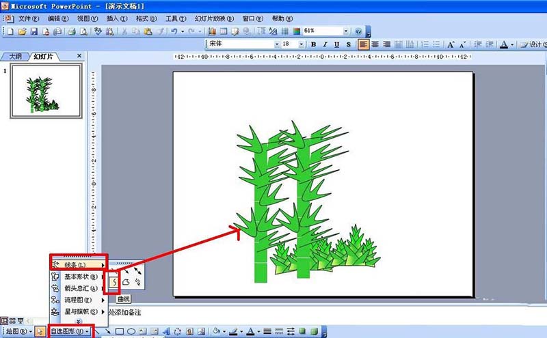Toggle text Shadow formatting

click(348, 44)
